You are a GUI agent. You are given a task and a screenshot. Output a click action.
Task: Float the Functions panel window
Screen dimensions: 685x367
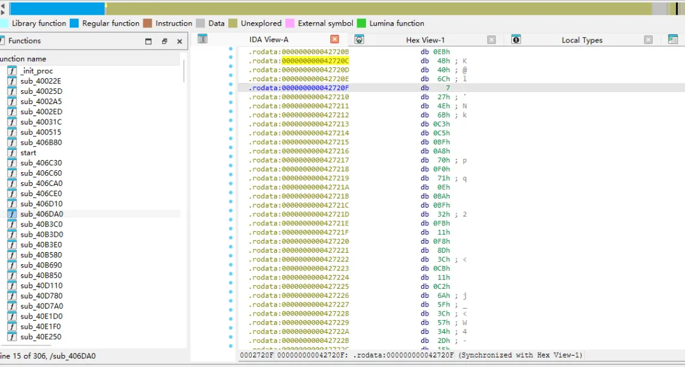pyautogui.click(x=164, y=41)
